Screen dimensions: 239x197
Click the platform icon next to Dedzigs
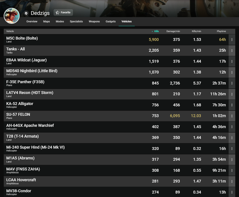click(26, 13)
